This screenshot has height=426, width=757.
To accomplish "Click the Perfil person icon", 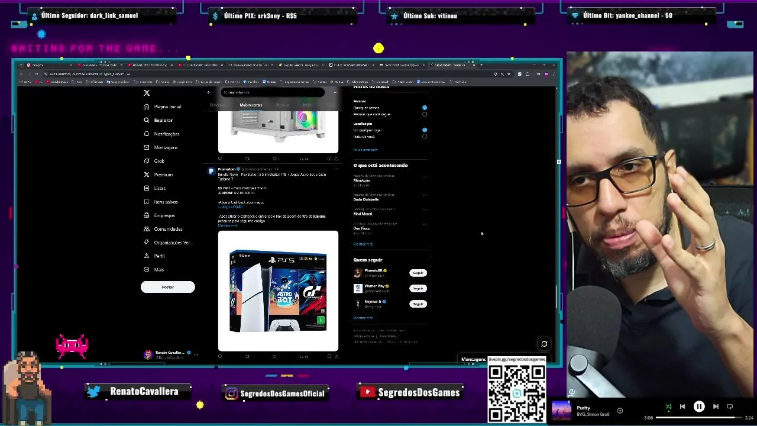I will (x=147, y=256).
